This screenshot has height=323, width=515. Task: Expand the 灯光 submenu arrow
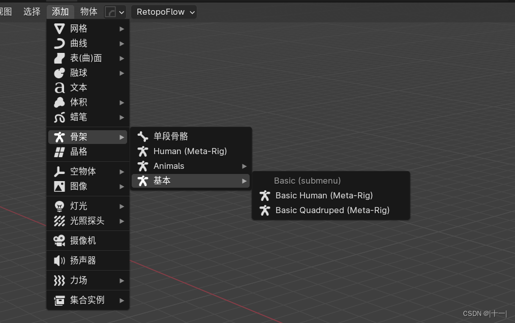click(122, 207)
